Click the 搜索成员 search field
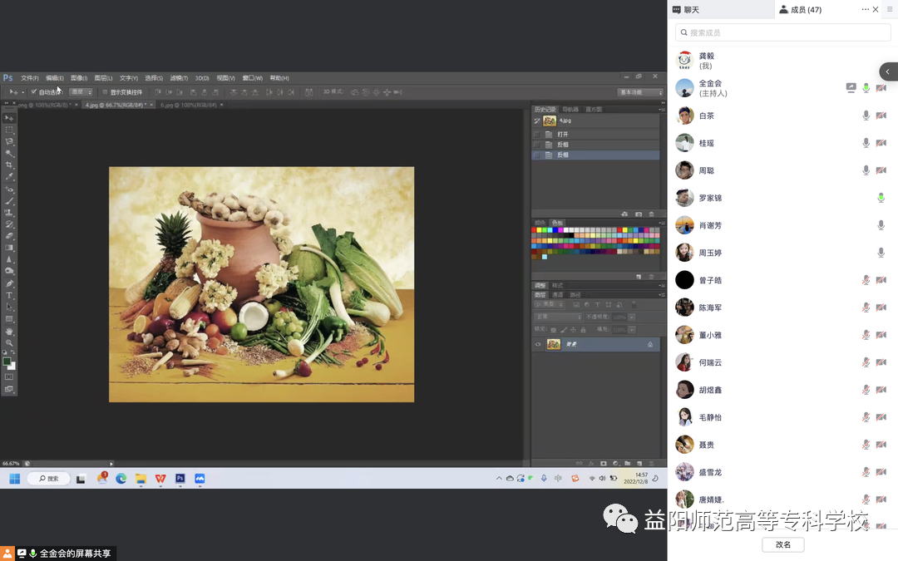 point(782,32)
